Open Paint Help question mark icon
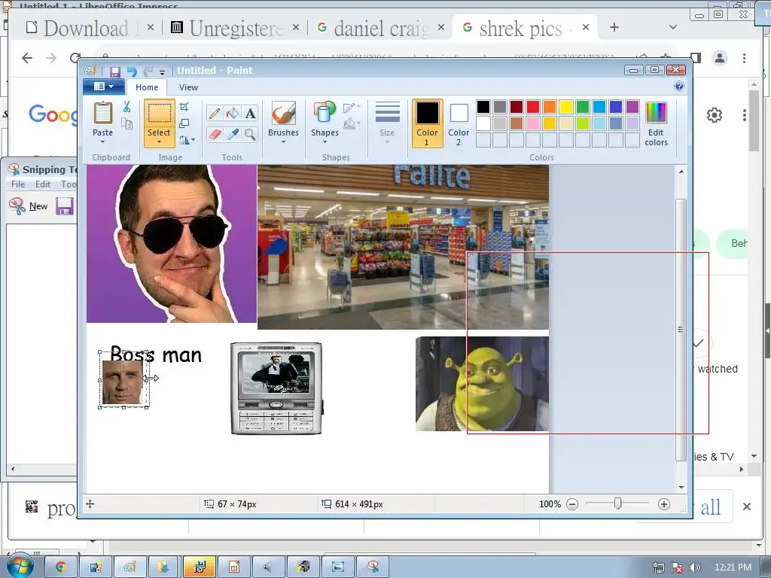The image size is (771, 578). 679,87
